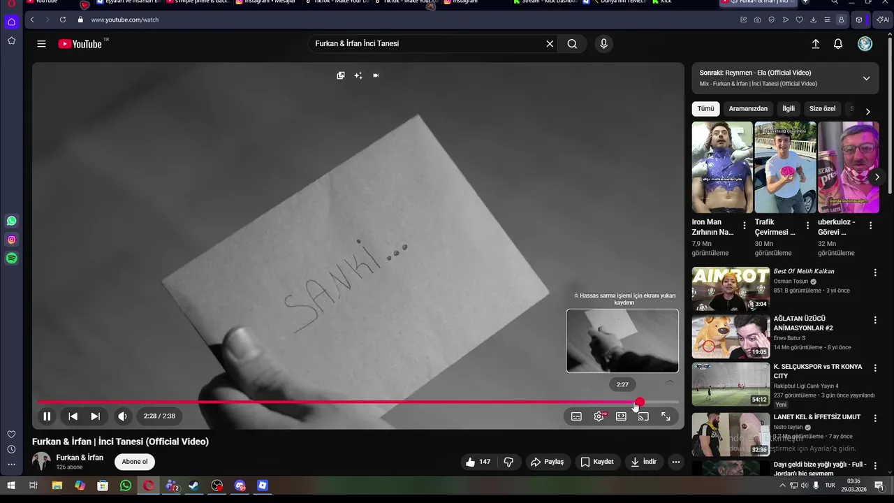Click the sparkle AI icon atop player
The width and height of the screenshot is (894, 503).
(x=358, y=75)
